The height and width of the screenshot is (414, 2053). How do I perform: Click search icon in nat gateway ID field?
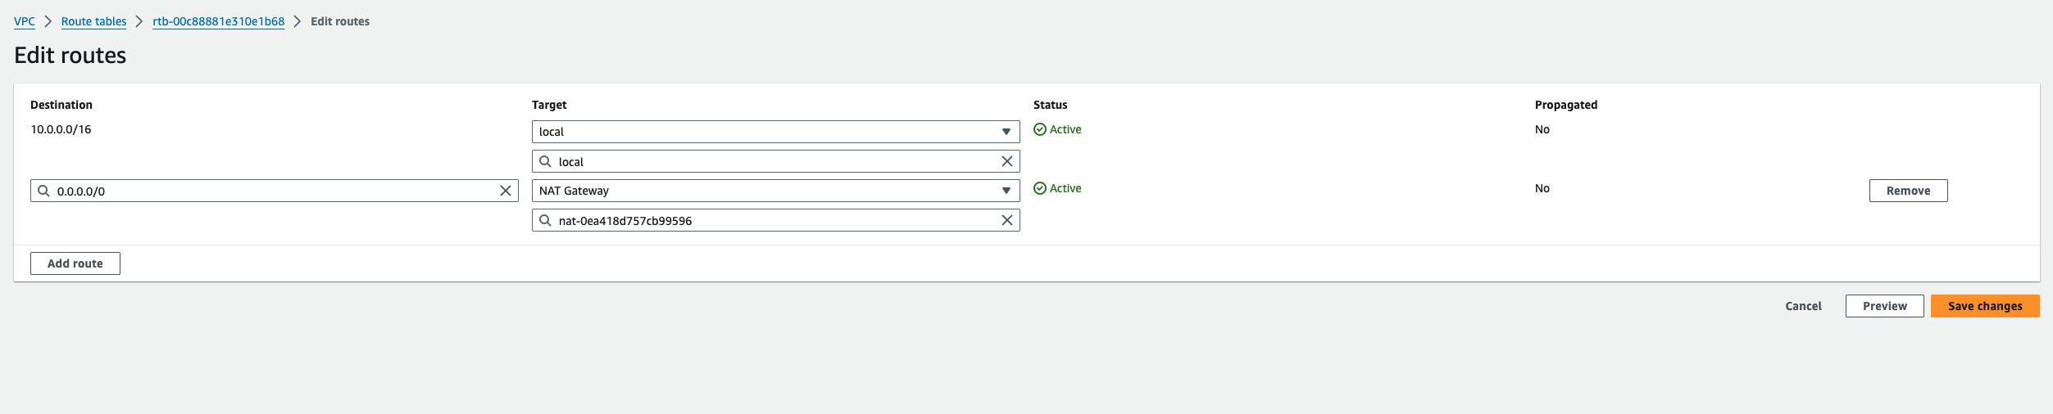coord(546,220)
